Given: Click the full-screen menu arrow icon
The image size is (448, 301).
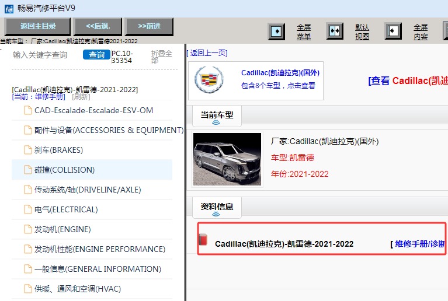Looking at the screenshot, I should pyautogui.click(x=276, y=31).
